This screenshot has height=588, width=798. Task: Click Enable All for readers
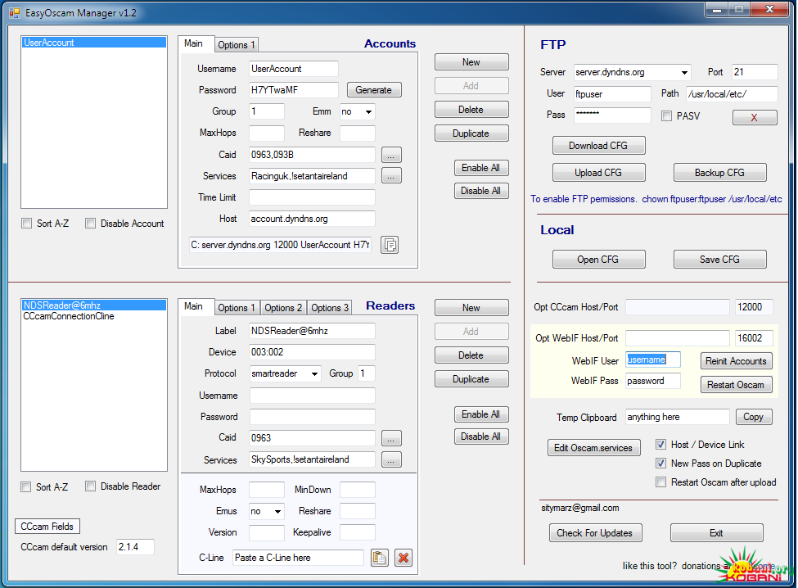481,414
